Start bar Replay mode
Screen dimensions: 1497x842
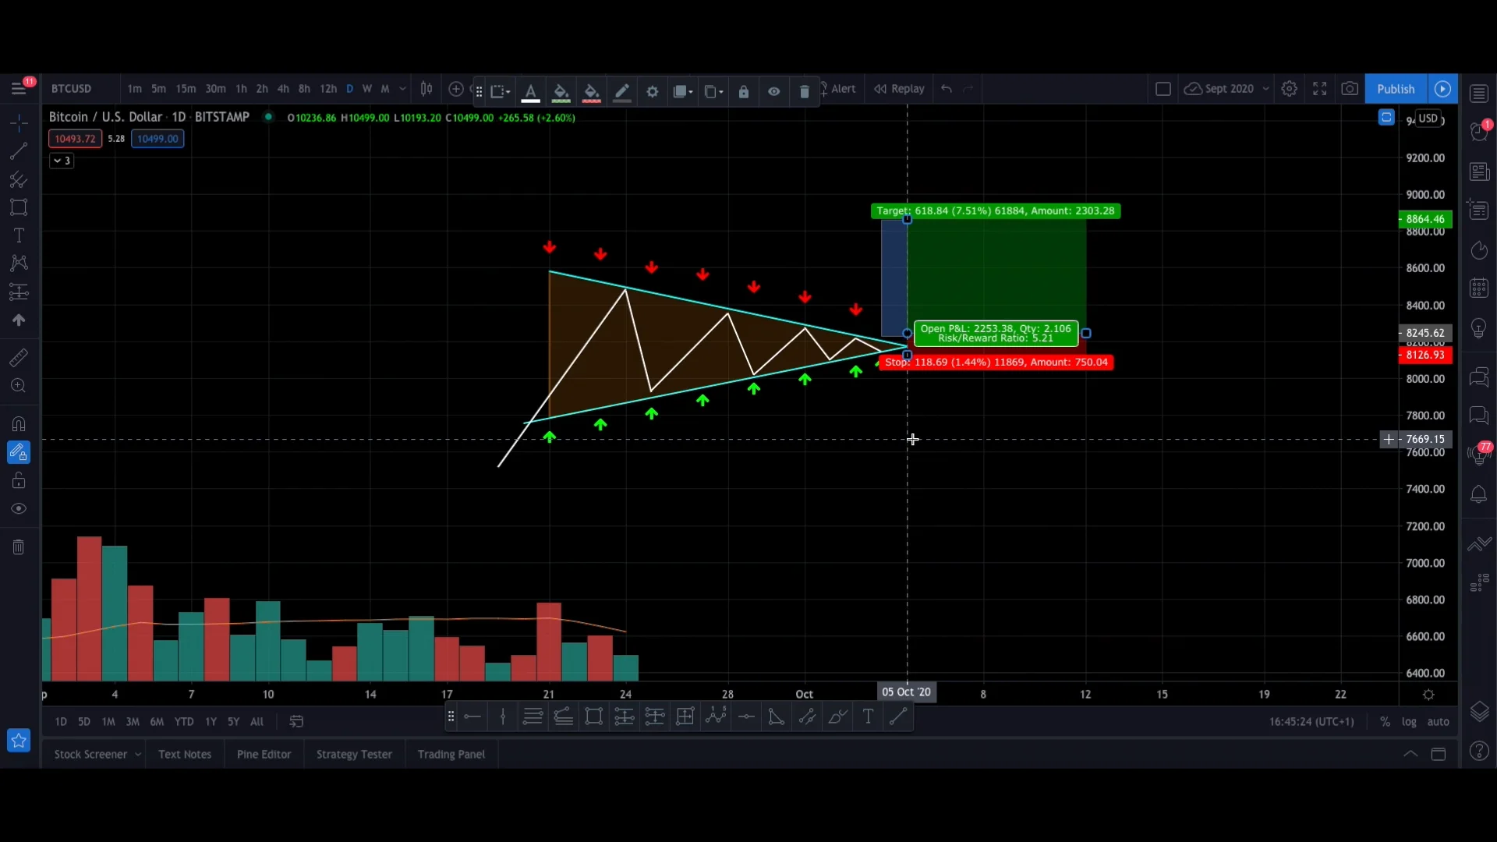point(899,88)
